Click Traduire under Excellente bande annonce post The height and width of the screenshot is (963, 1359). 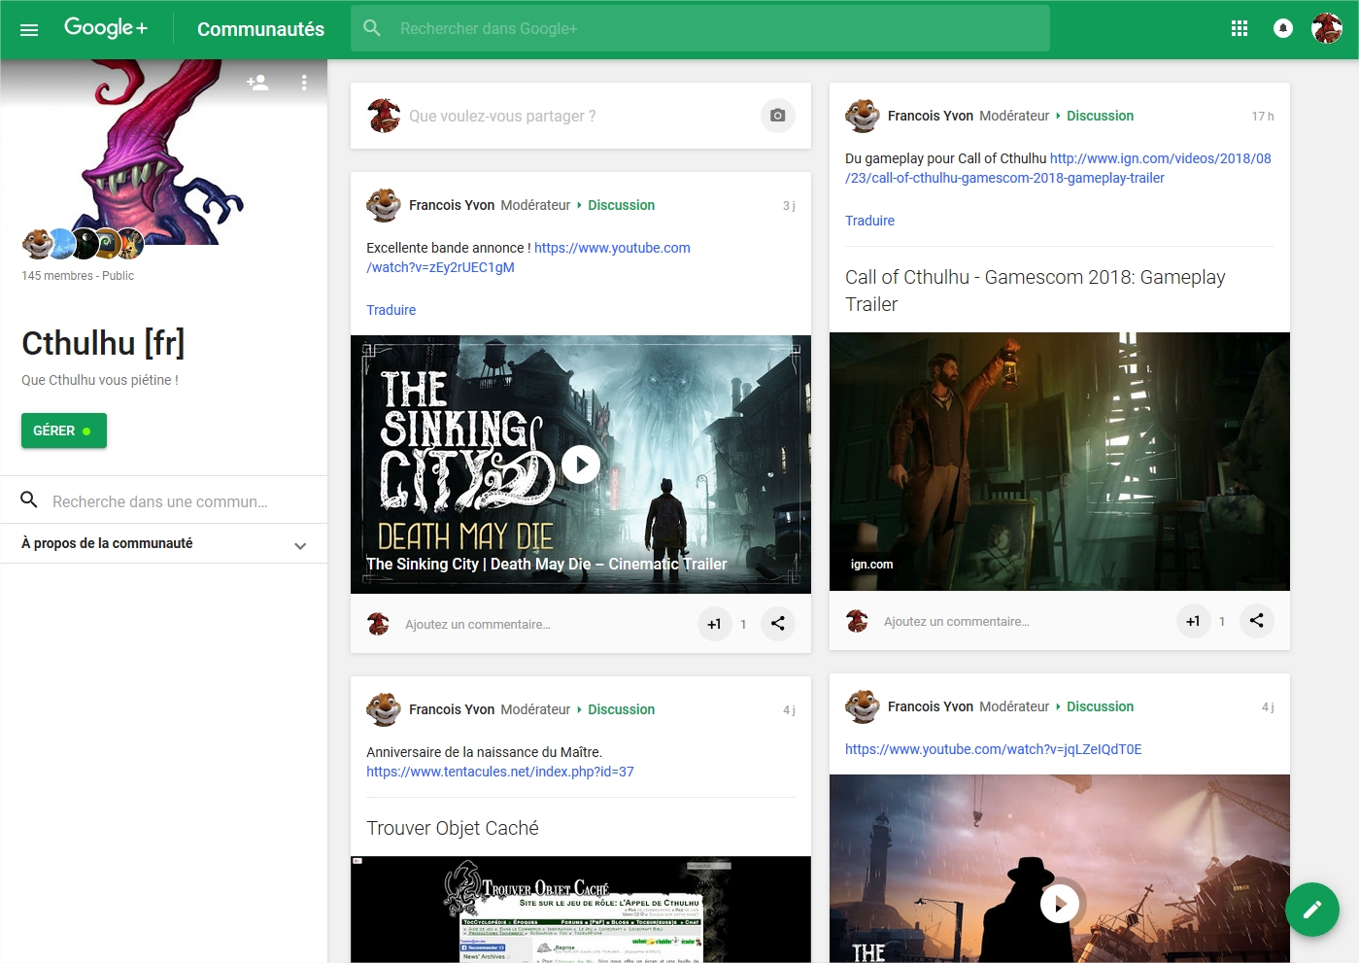coord(391,310)
